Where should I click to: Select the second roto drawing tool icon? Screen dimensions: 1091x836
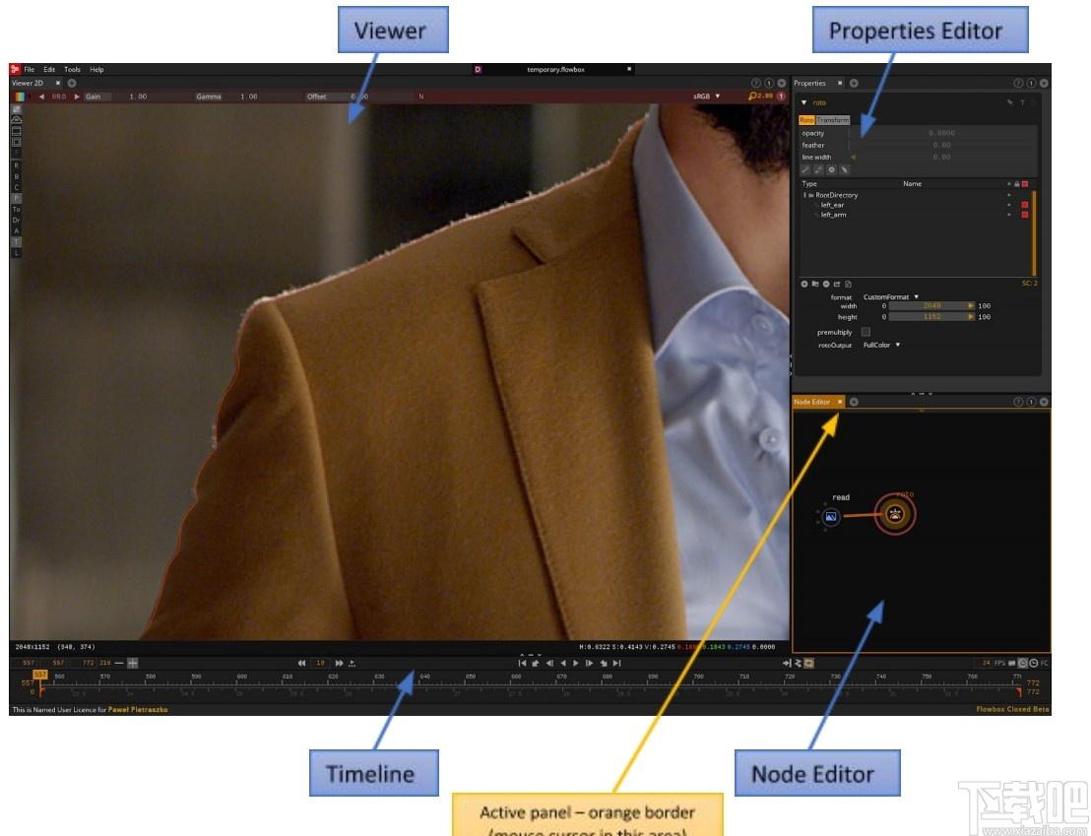(819, 169)
